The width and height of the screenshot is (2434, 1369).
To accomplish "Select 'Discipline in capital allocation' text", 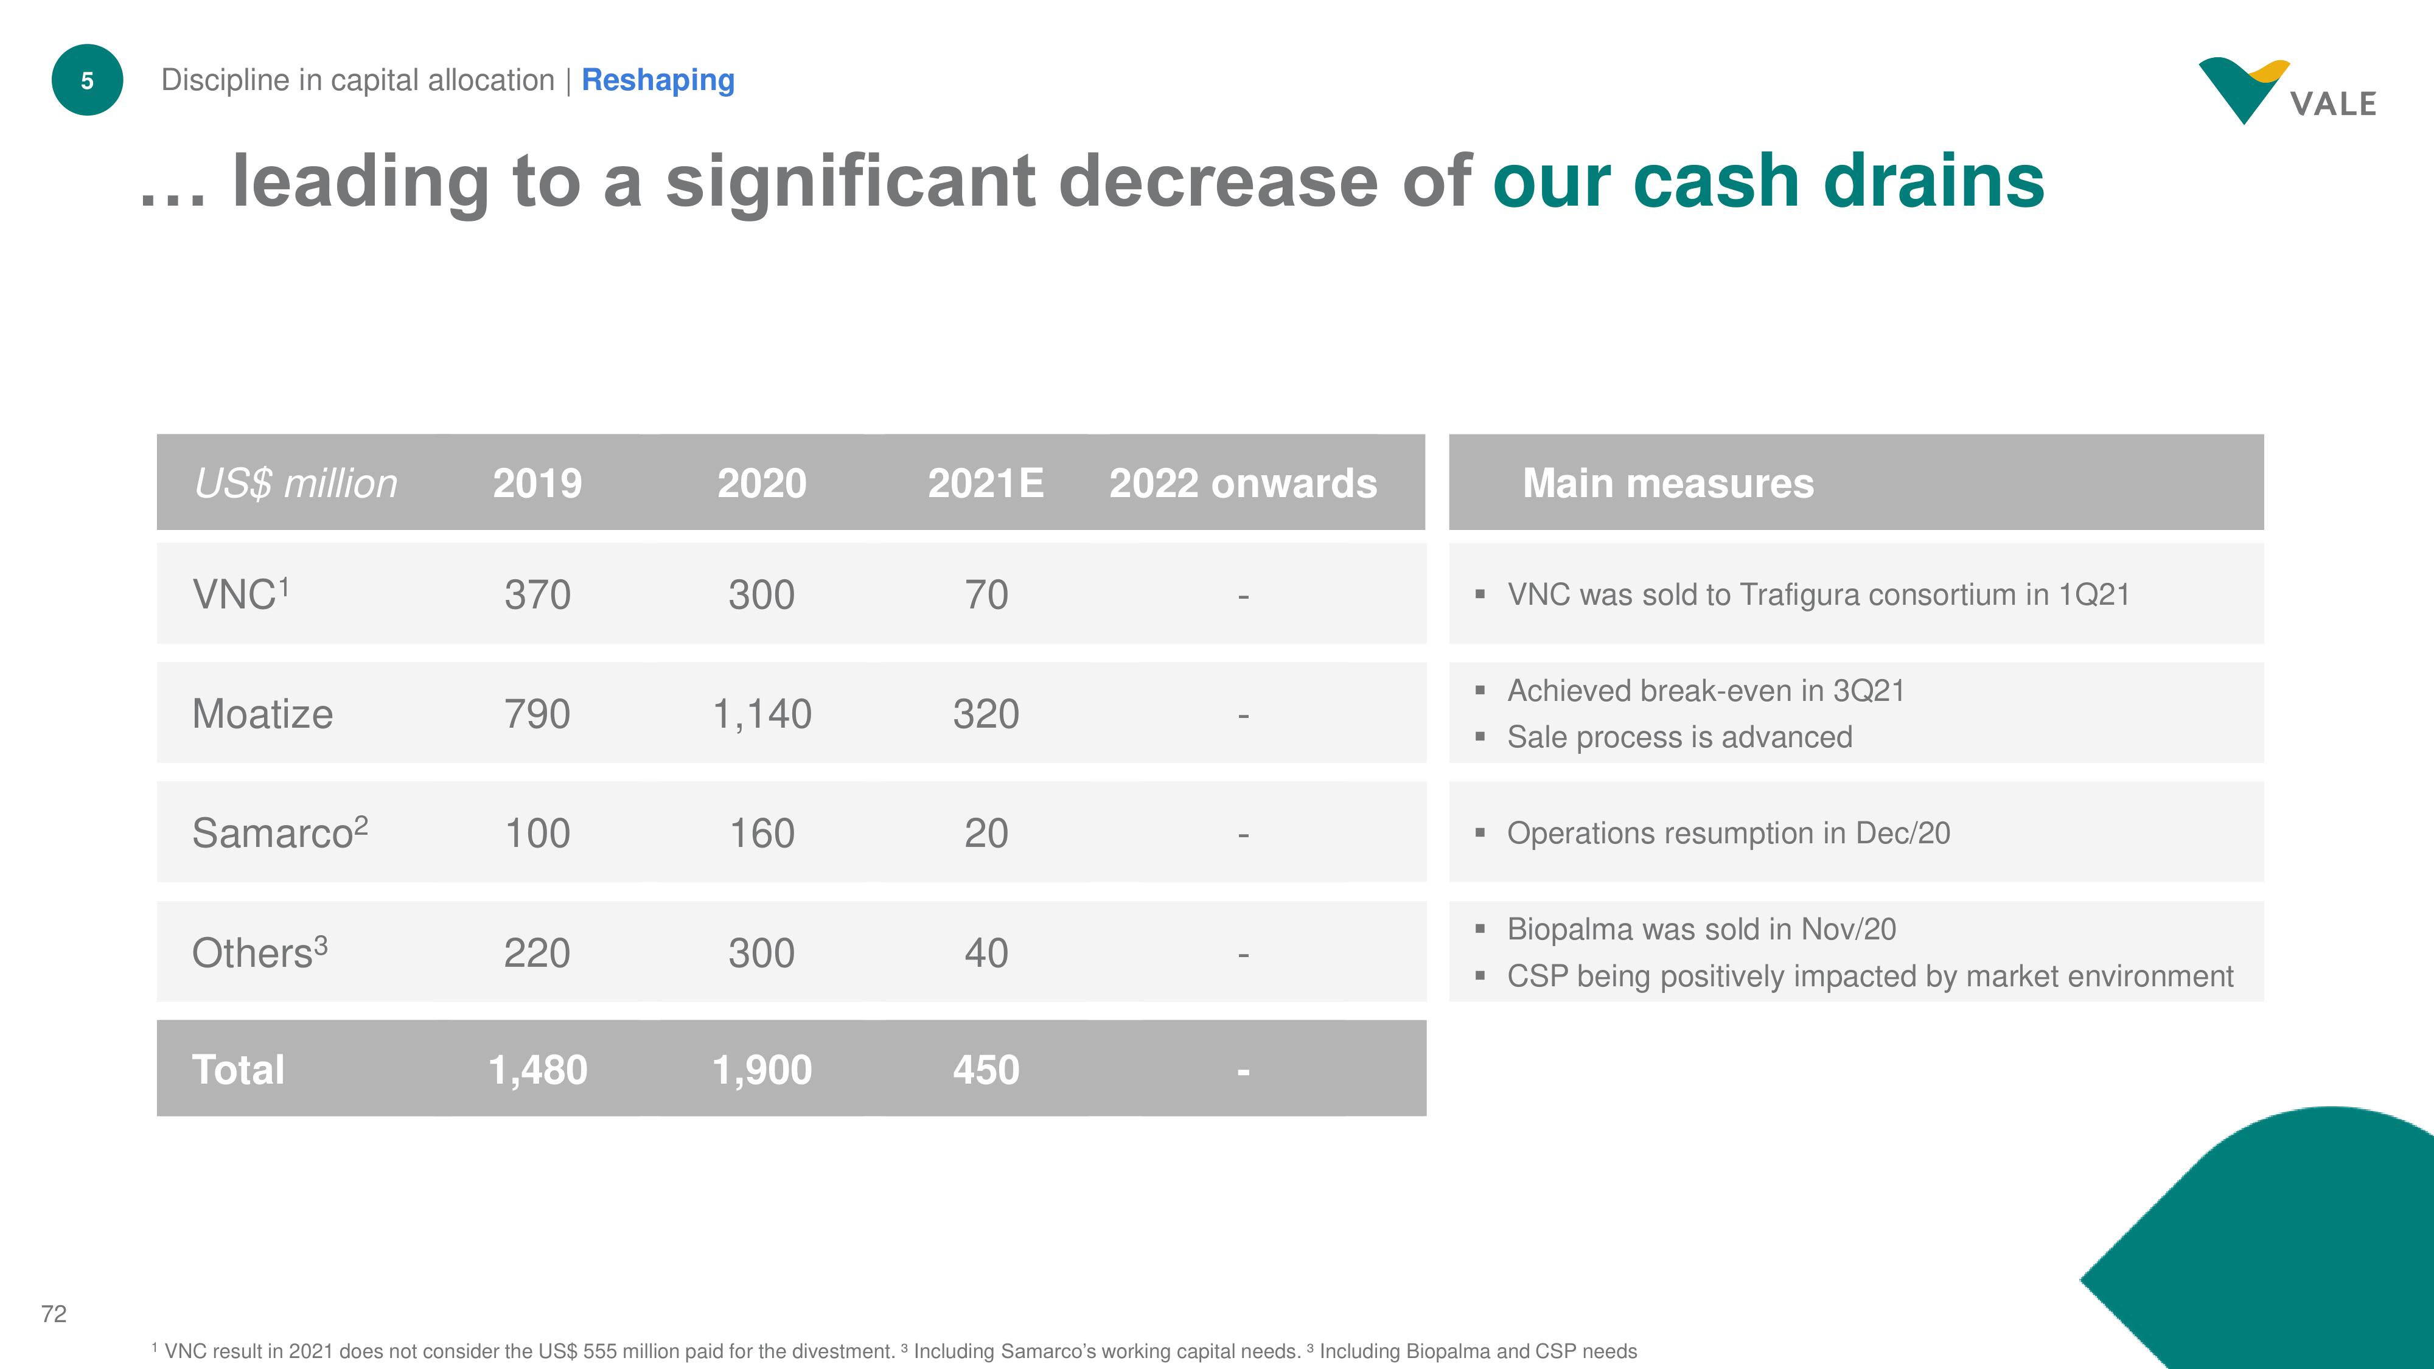I will (x=357, y=80).
